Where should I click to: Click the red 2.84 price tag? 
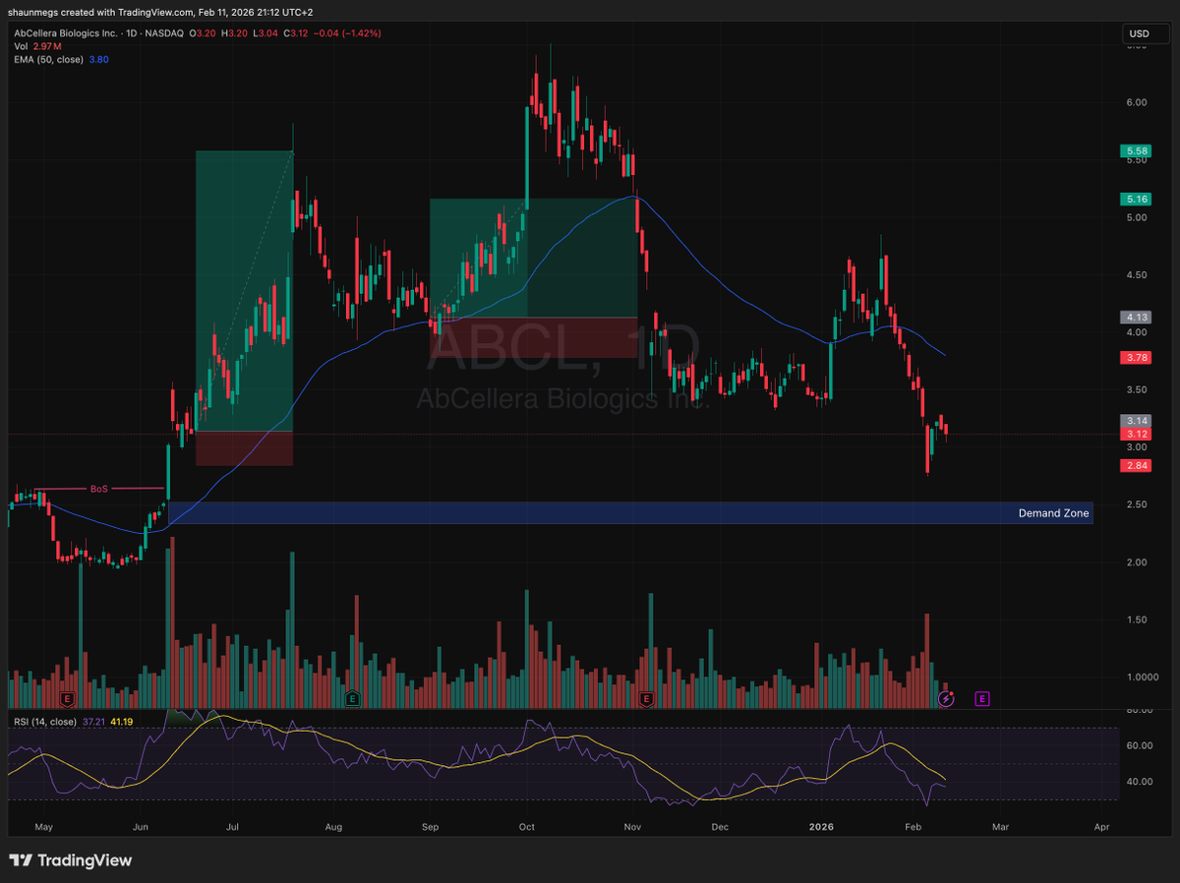(x=1138, y=465)
